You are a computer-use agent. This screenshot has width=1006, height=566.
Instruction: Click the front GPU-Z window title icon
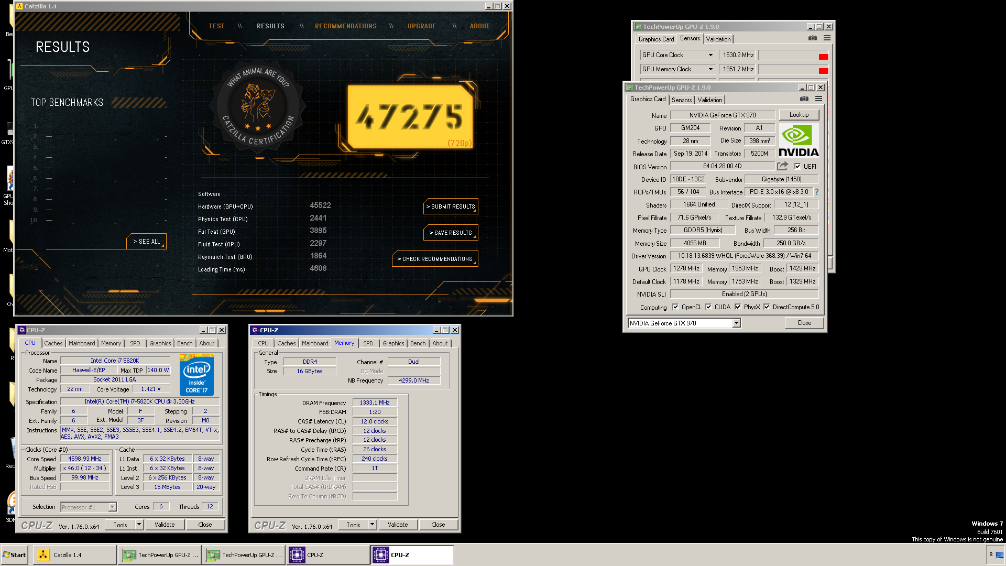630,88
